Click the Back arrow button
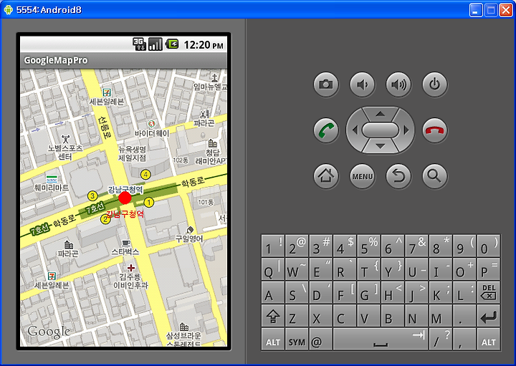Image resolution: width=516 pixels, height=366 pixels. [398, 176]
